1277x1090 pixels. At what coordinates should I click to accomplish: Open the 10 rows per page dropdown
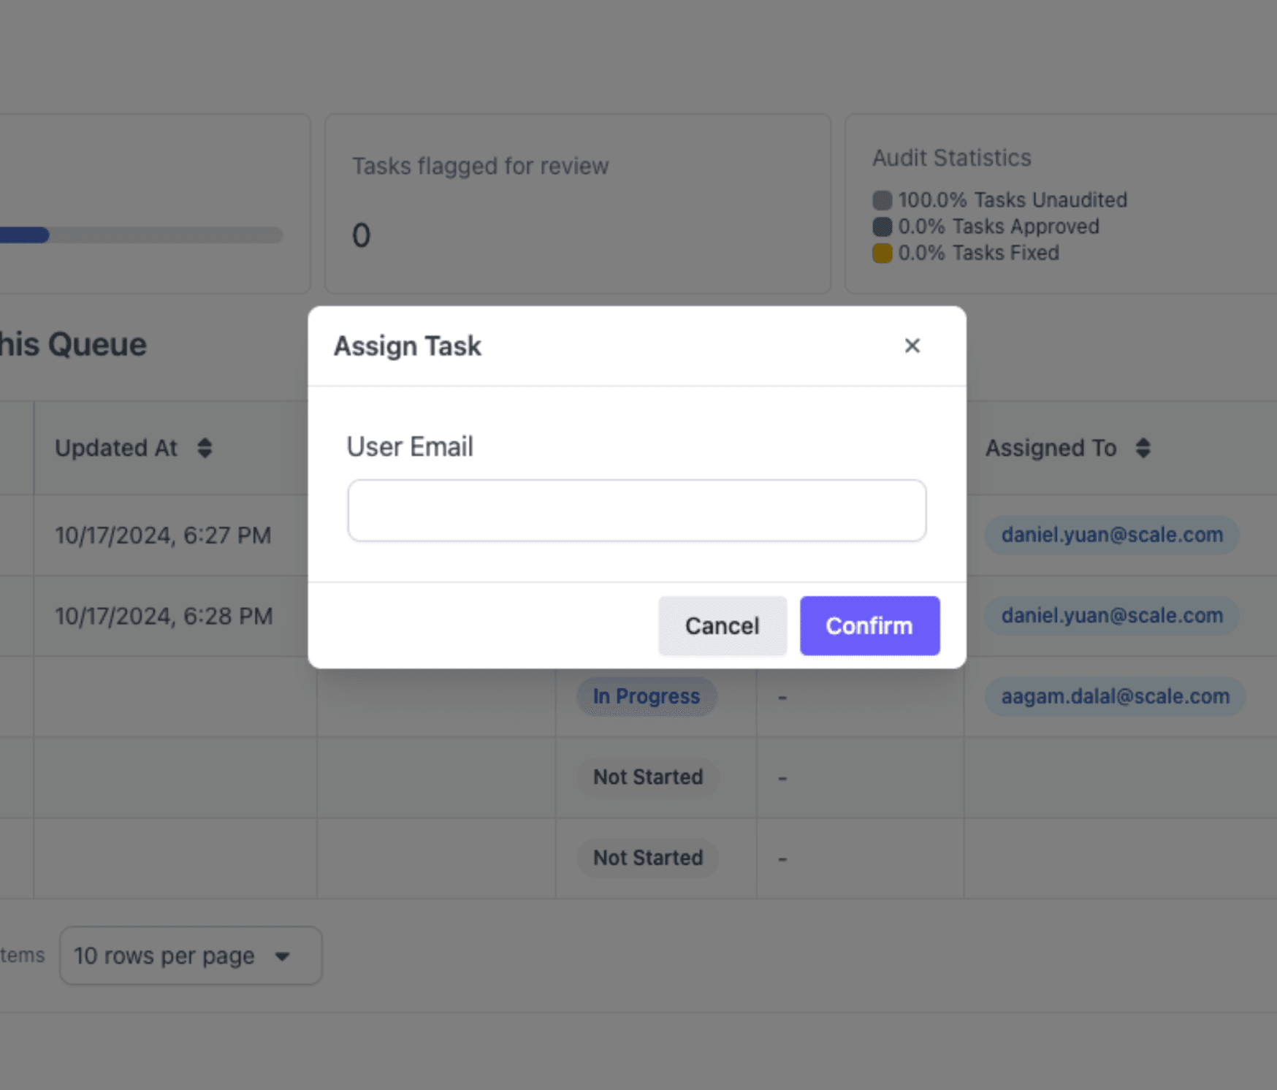[191, 956]
